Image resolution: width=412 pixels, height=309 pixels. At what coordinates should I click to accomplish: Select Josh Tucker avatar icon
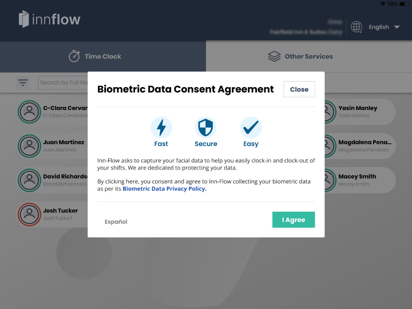tap(29, 214)
